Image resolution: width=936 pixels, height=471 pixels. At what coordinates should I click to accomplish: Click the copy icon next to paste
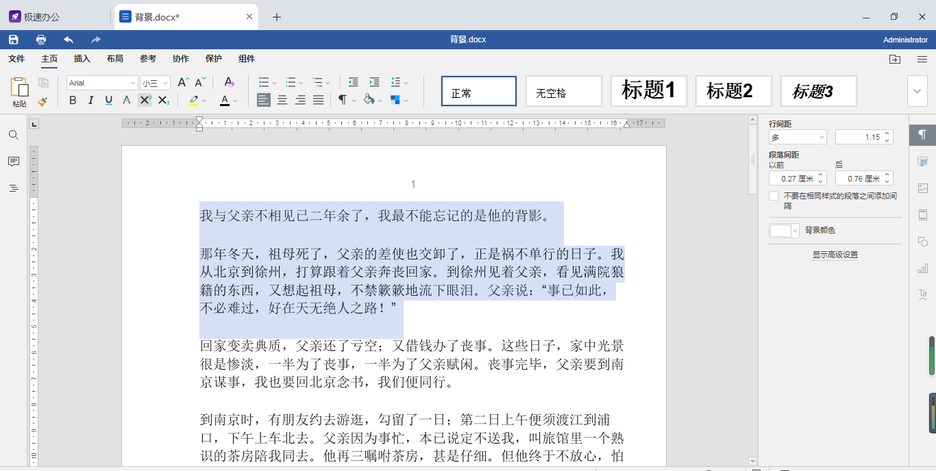coord(43,83)
